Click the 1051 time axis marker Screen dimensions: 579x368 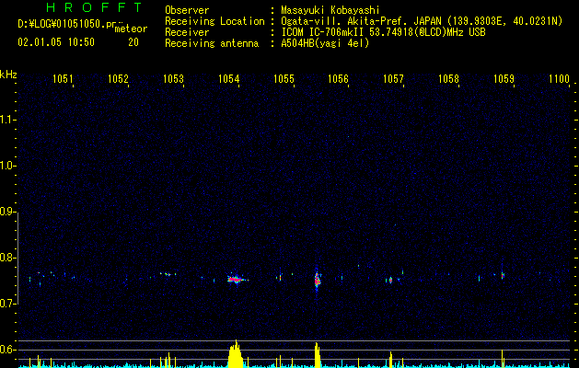[x=63, y=78]
